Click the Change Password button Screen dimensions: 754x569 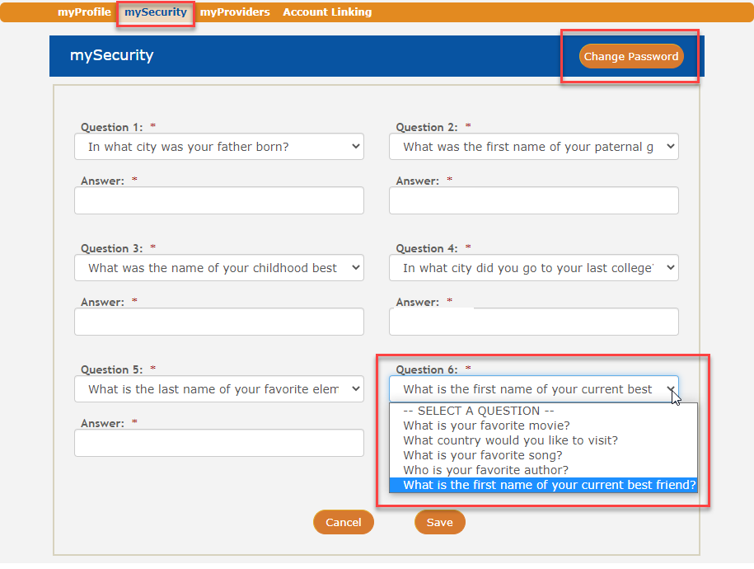[631, 57]
